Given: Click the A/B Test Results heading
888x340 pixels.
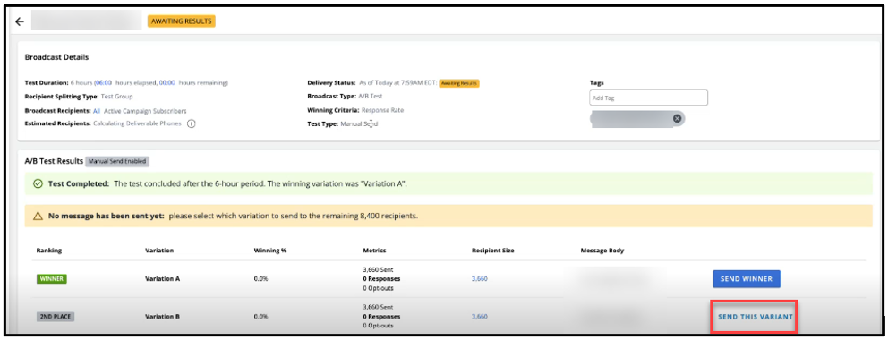Looking at the screenshot, I should 54,161.
